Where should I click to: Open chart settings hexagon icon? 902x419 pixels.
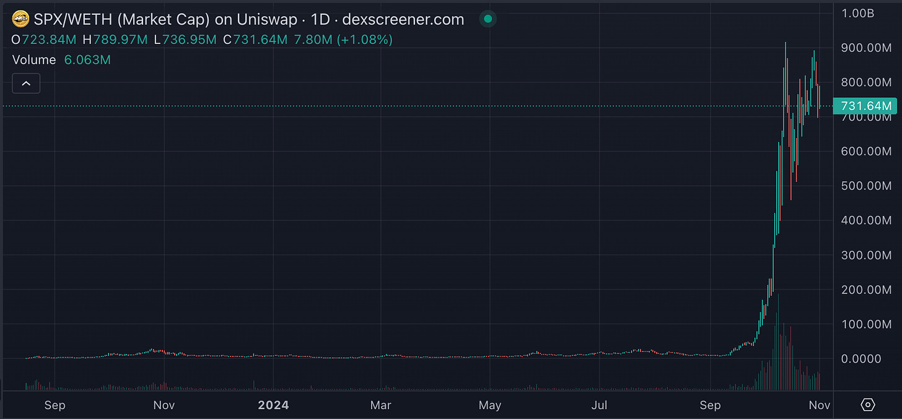[868, 405]
